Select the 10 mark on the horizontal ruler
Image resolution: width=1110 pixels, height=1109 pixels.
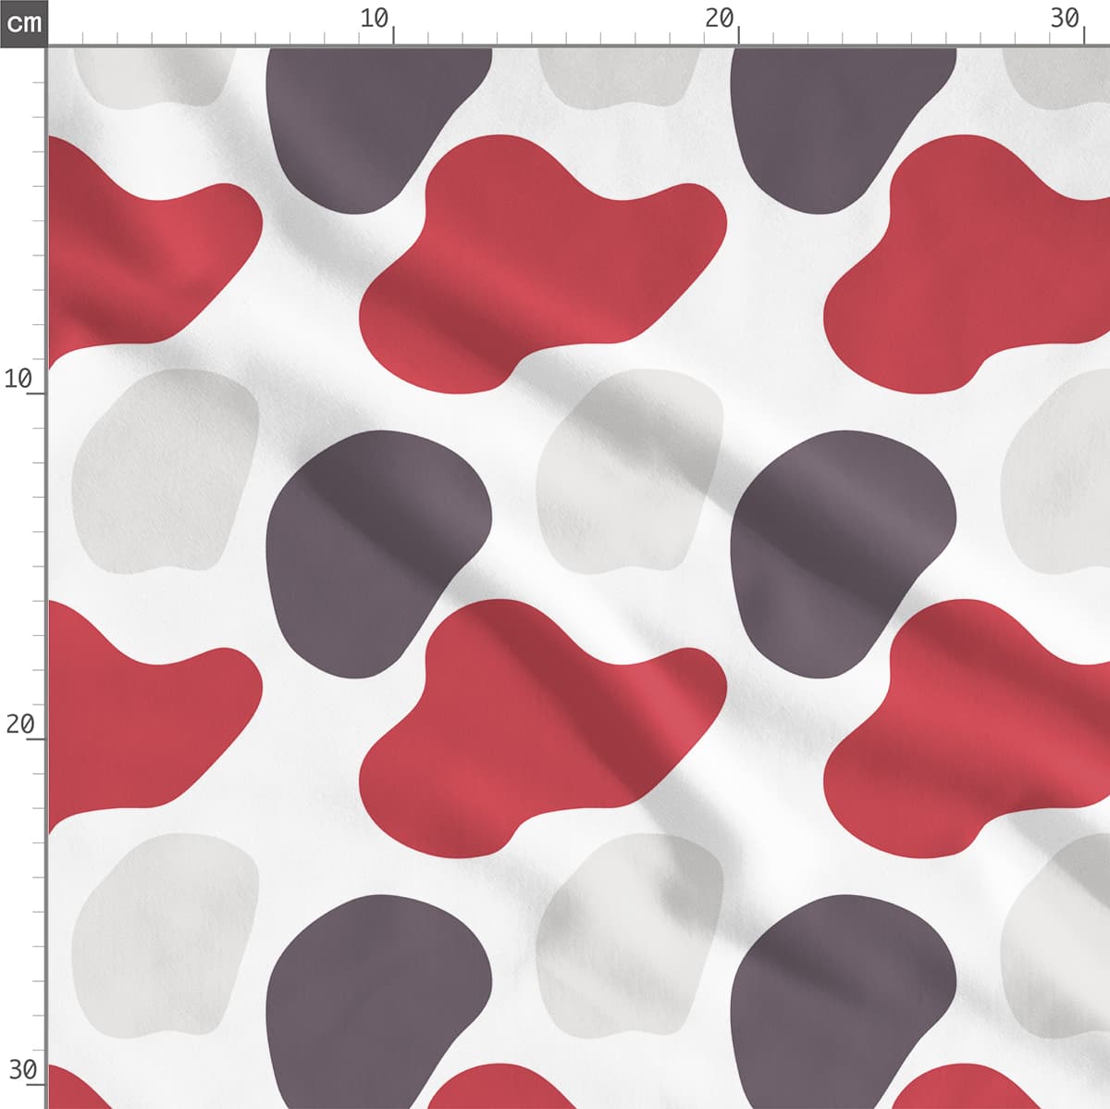pos(375,19)
